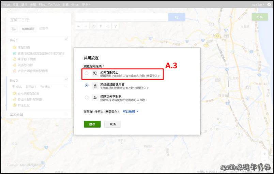Toggle the Day 2 layer checkbox
This screenshot has width=274, height=174.
[x=66, y=79]
